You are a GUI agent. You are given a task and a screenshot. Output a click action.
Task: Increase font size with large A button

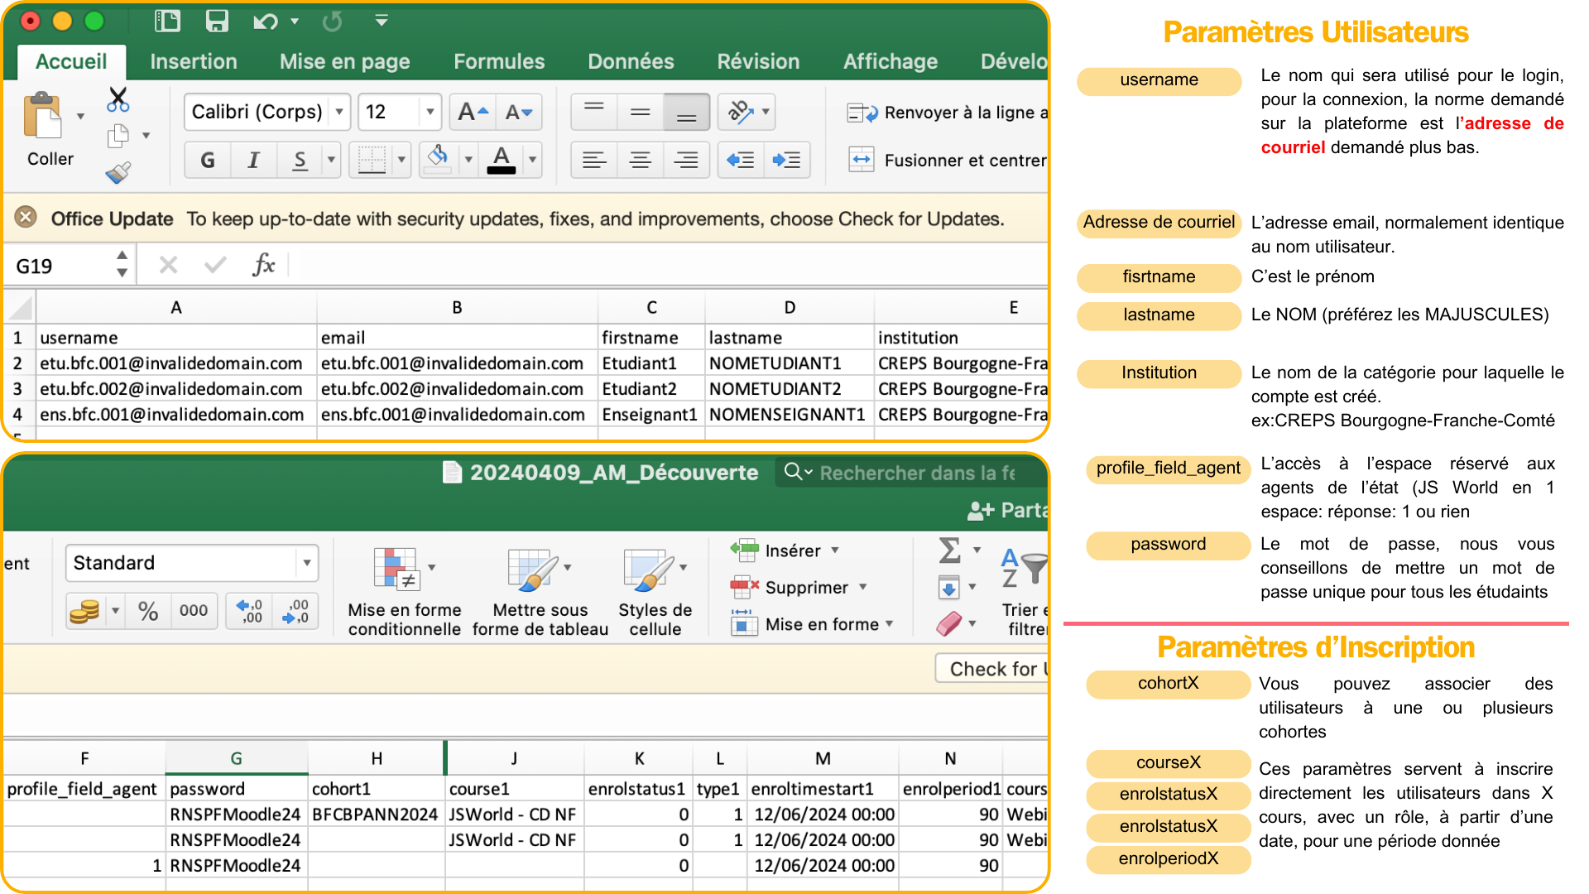coord(473,112)
